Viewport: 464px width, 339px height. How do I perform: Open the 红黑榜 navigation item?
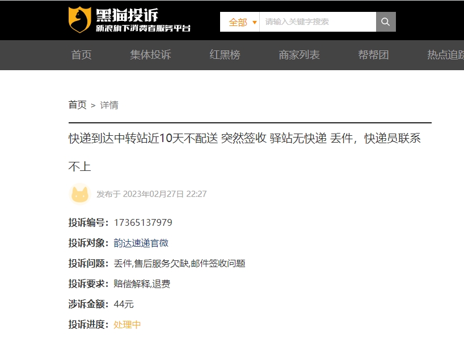point(225,55)
